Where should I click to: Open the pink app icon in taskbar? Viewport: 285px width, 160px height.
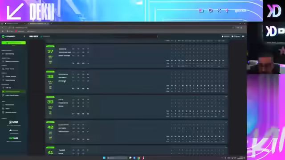coord(143,158)
